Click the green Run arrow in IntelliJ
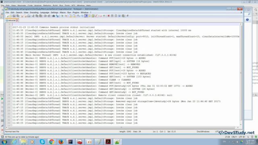The width and height of the screenshot is (258, 145). 2,99
